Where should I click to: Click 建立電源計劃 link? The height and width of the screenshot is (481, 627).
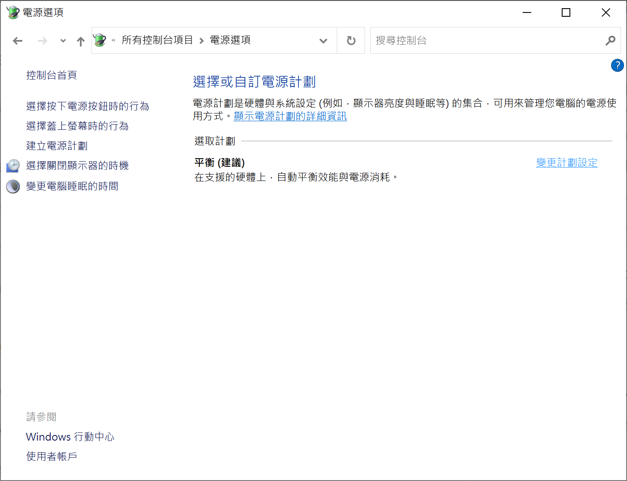point(57,146)
